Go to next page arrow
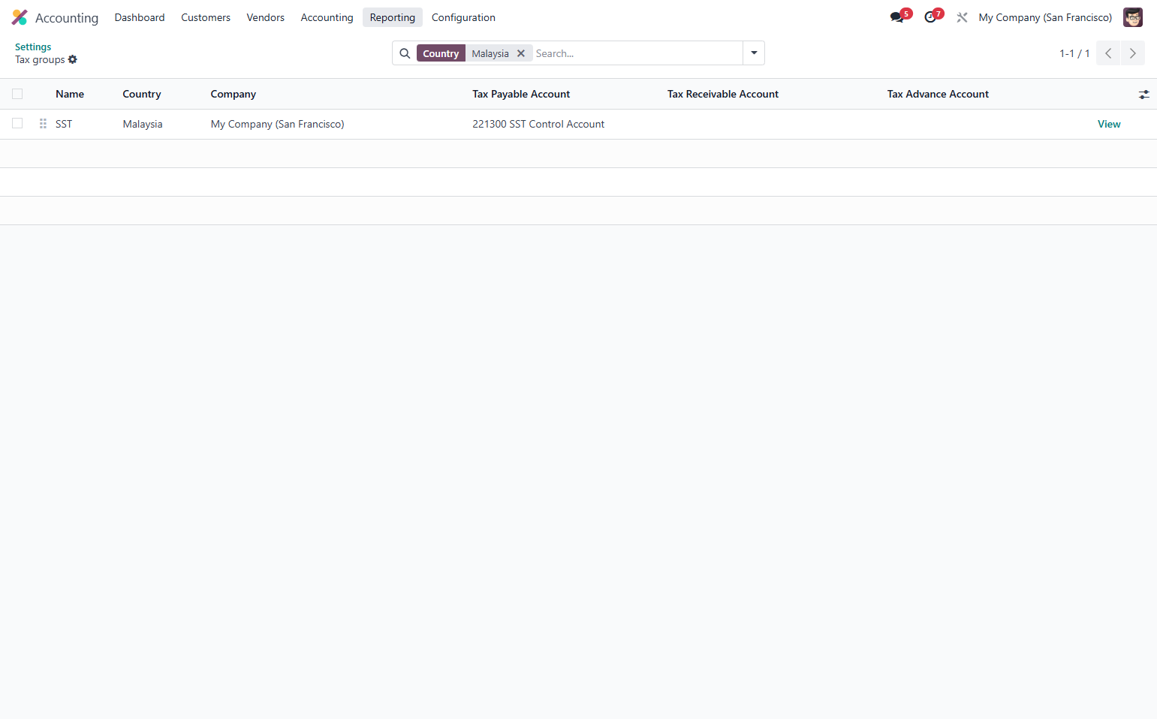The height and width of the screenshot is (719, 1157). tap(1133, 53)
